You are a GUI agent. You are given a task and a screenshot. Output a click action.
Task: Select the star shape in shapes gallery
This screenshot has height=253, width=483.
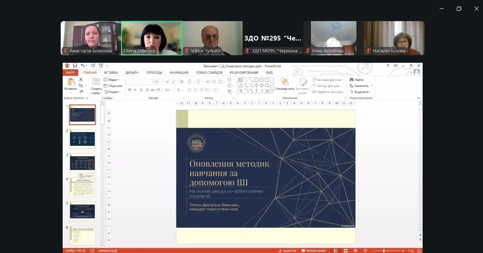pos(267,91)
